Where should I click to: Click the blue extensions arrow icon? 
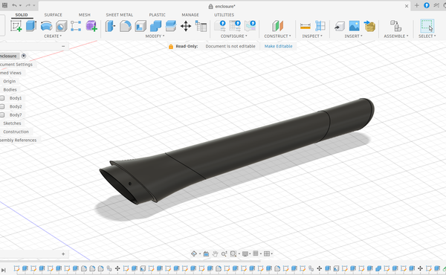click(427, 5)
